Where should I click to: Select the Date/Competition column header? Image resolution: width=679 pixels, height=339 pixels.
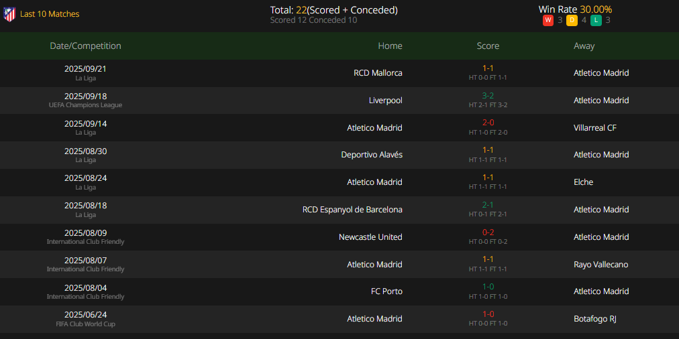(x=85, y=46)
